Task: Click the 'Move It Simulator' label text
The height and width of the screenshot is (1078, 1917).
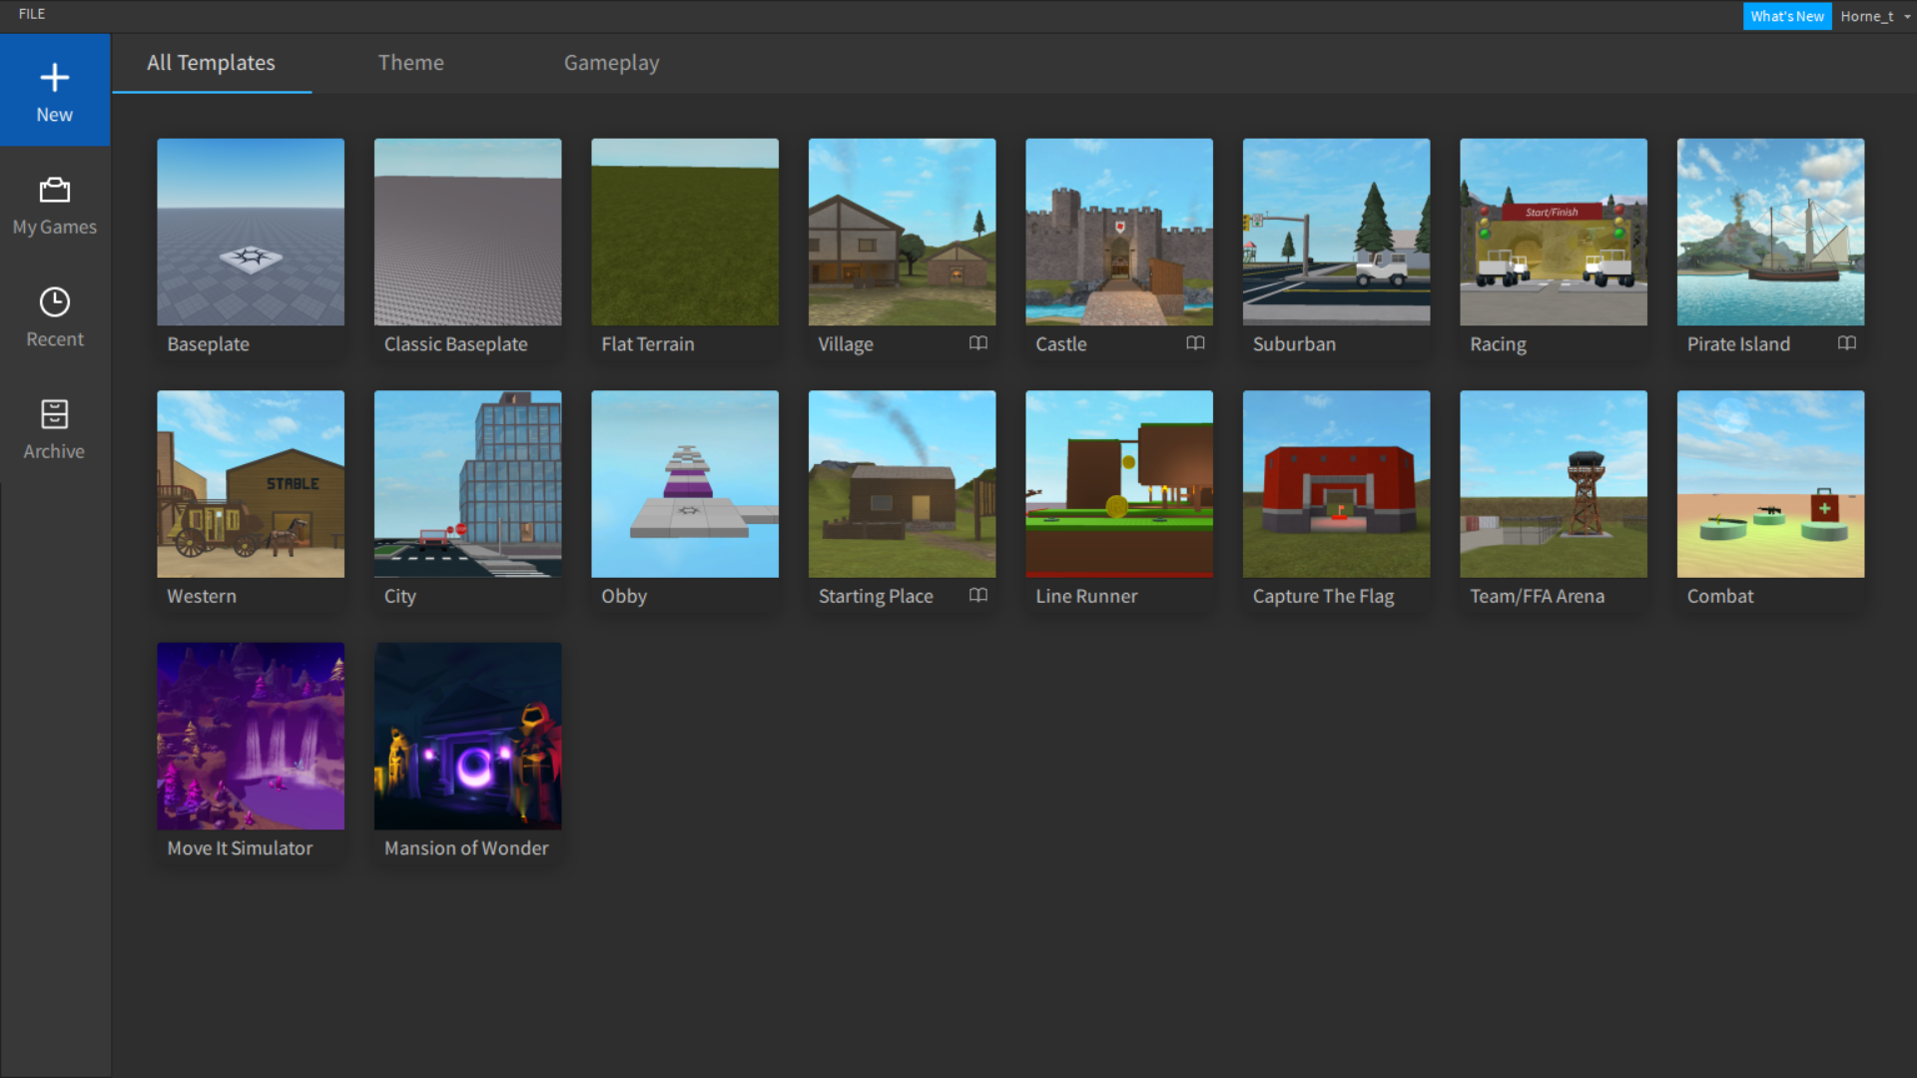Action: [240, 848]
